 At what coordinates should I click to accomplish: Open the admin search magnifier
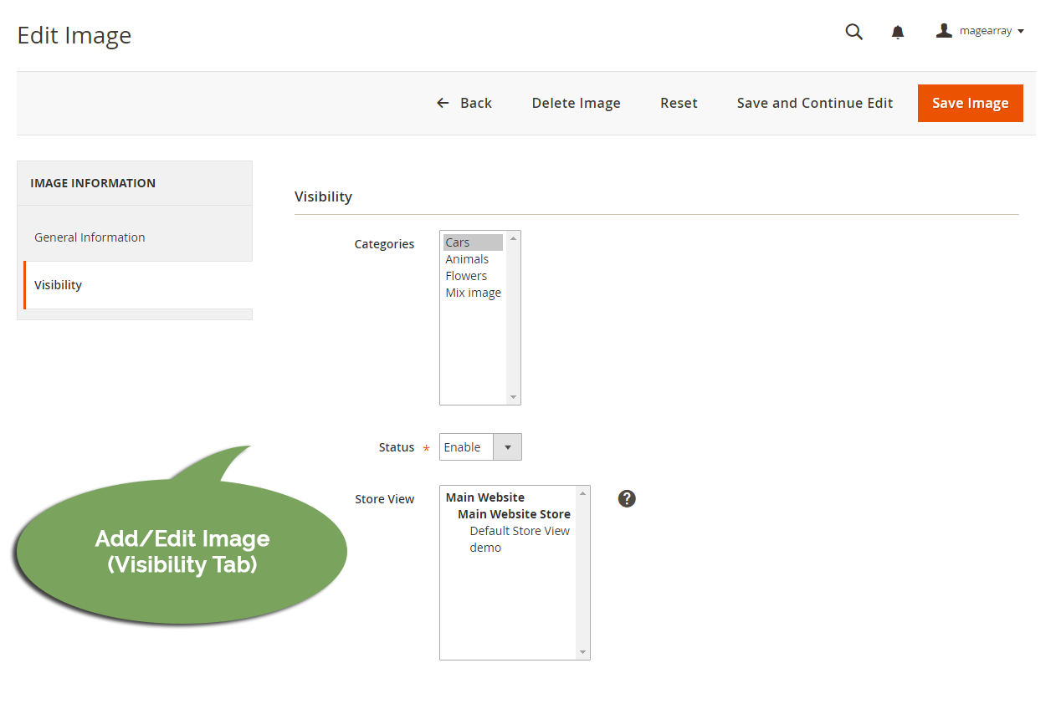[x=853, y=31]
